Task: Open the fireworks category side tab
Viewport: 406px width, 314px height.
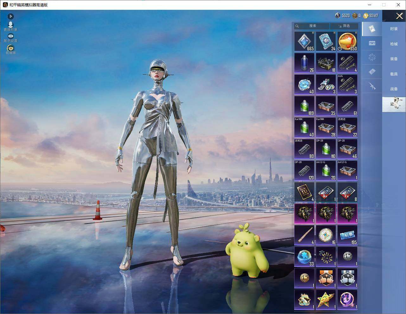Action: 372,57
